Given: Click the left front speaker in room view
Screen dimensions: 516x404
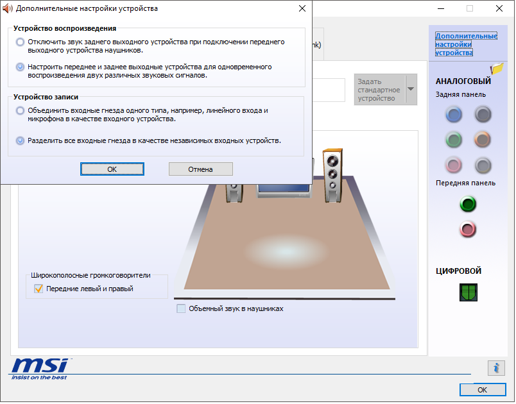Looking at the screenshot, I should [x=234, y=193].
